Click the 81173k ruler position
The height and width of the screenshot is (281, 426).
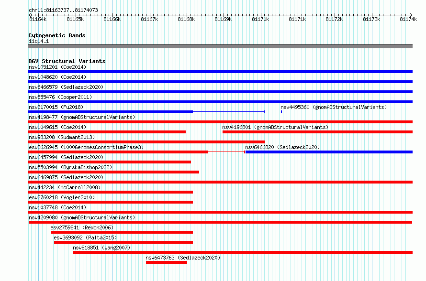tap(371, 19)
